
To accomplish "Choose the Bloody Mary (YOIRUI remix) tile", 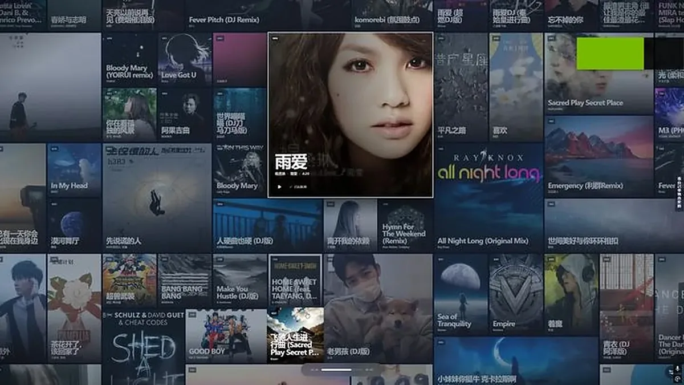I will 129,59.
